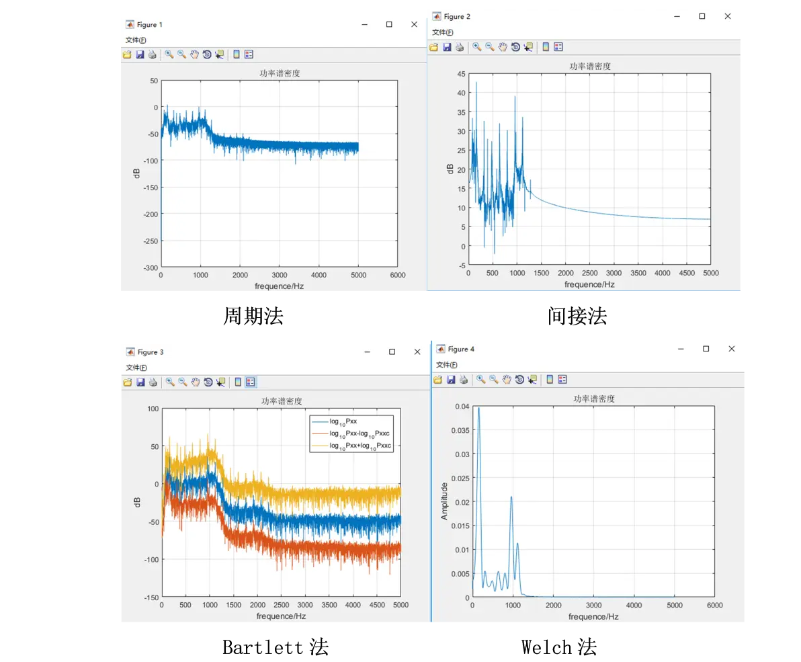Toggle the legend icon in Figure 4

click(562, 380)
